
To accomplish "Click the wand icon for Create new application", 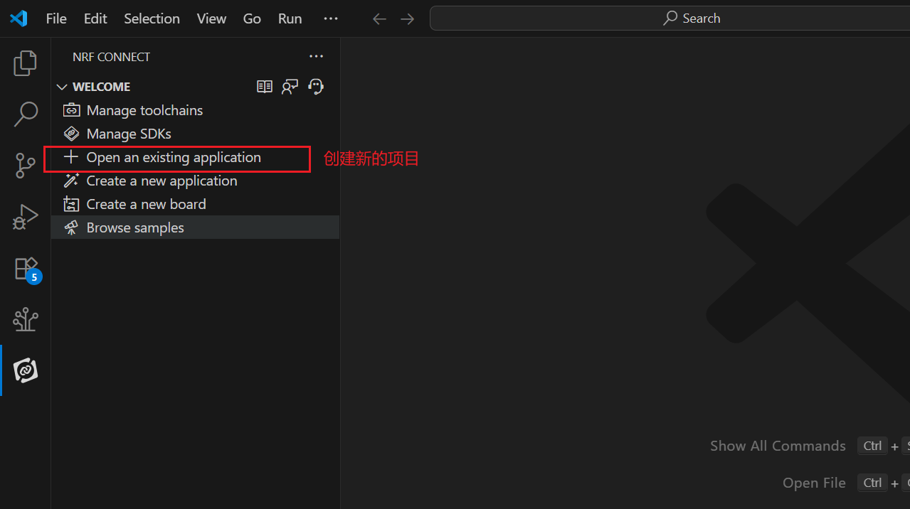I will [71, 181].
